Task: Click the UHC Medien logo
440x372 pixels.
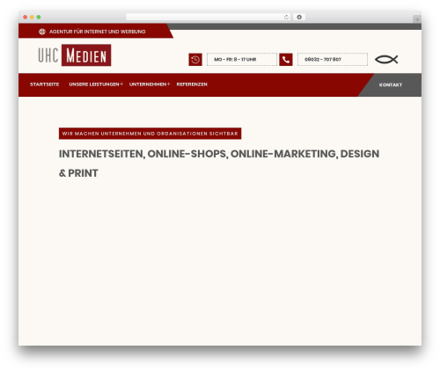Action: click(75, 55)
